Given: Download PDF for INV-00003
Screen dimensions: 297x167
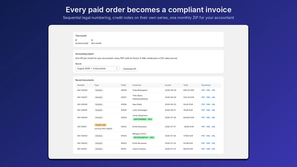Looking at the screenshot, I should click(203, 136).
